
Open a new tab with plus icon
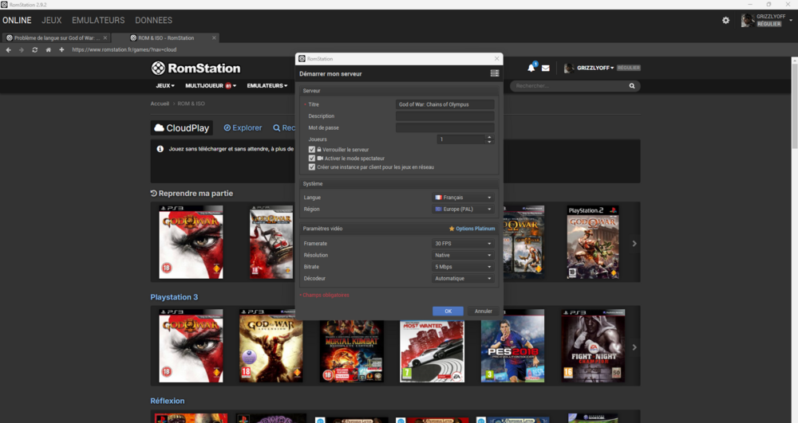click(61, 49)
